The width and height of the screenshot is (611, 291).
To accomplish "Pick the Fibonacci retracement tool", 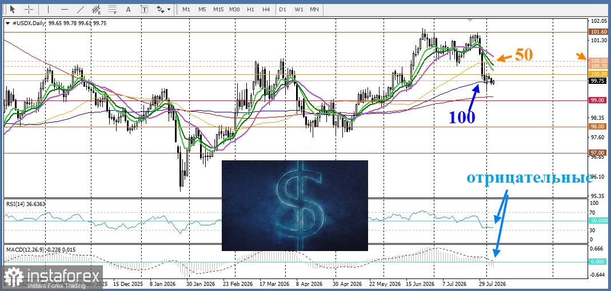I will tap(113, 9).
